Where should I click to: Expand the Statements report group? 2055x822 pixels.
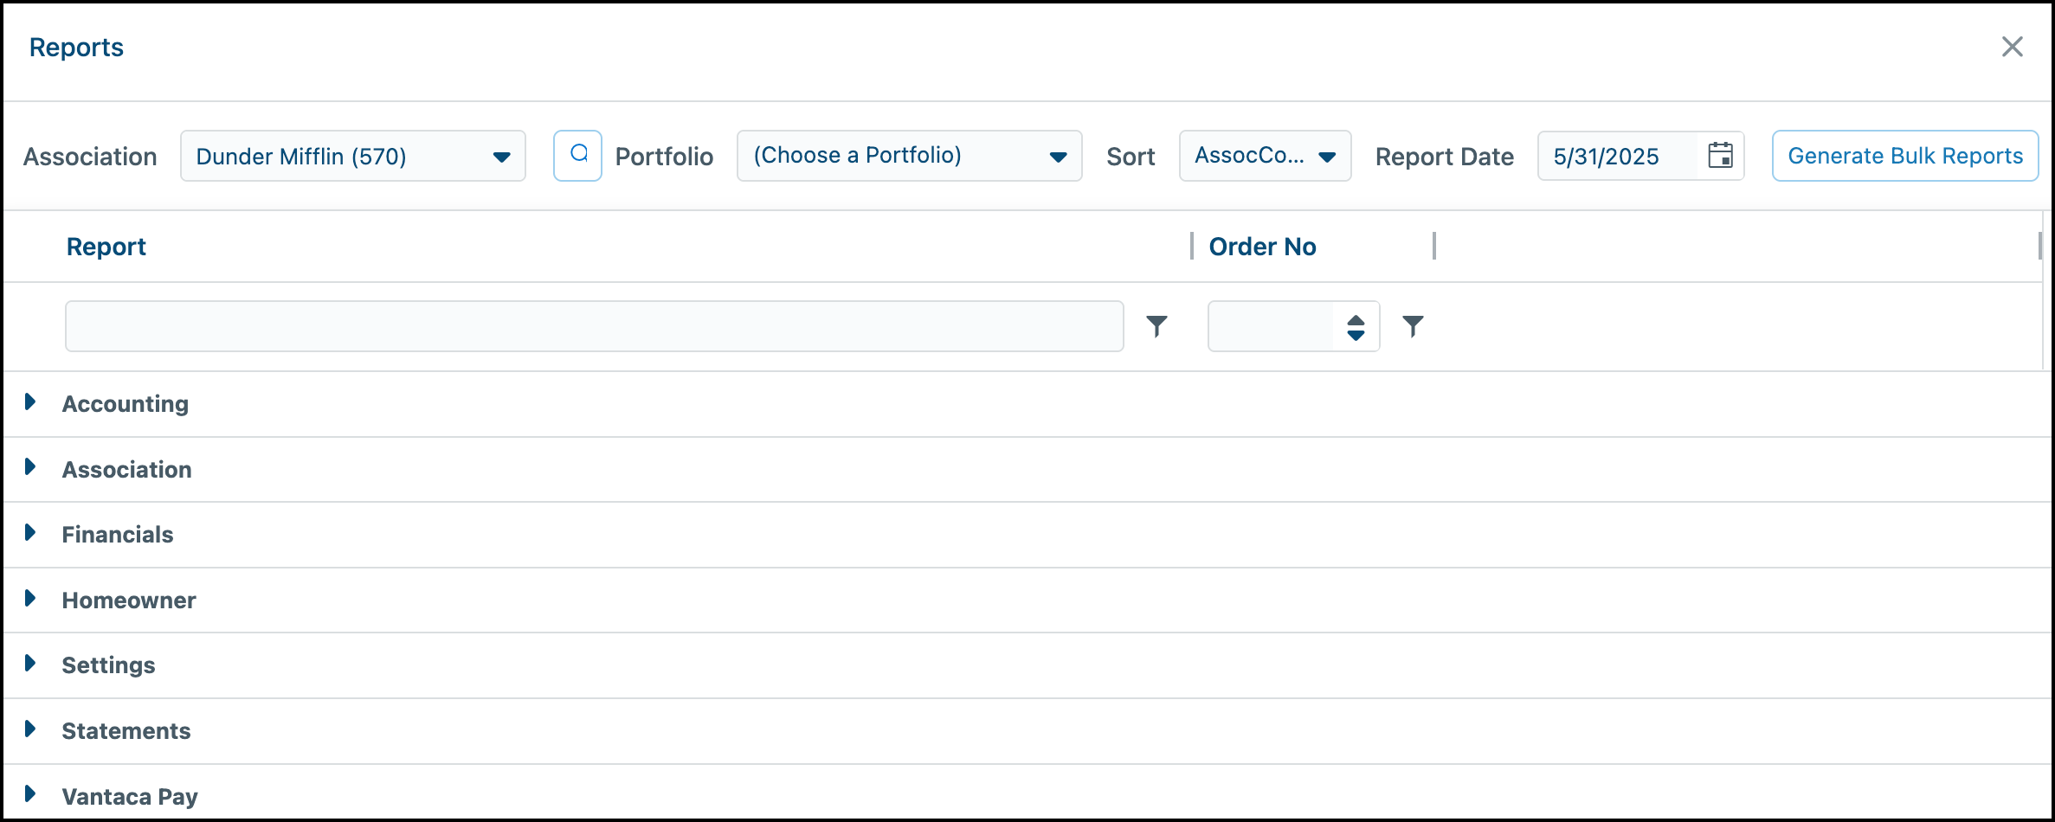(30, 729)
